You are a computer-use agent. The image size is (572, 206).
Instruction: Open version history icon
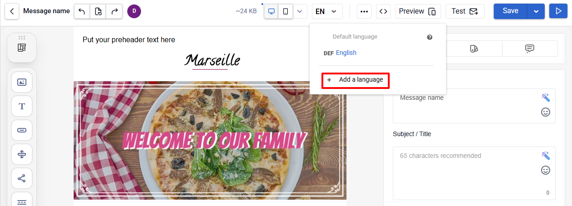tap(98, 11)
